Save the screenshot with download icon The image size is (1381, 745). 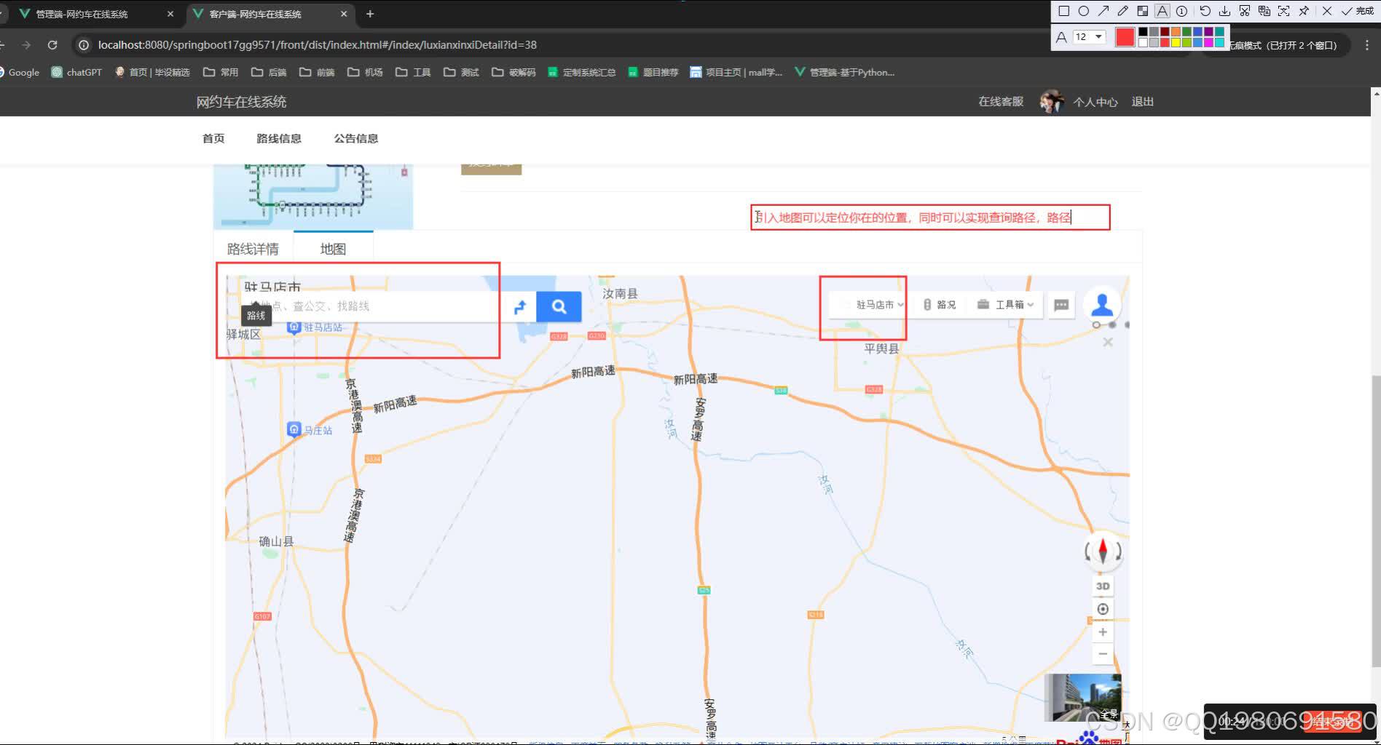coord(1224,11)
